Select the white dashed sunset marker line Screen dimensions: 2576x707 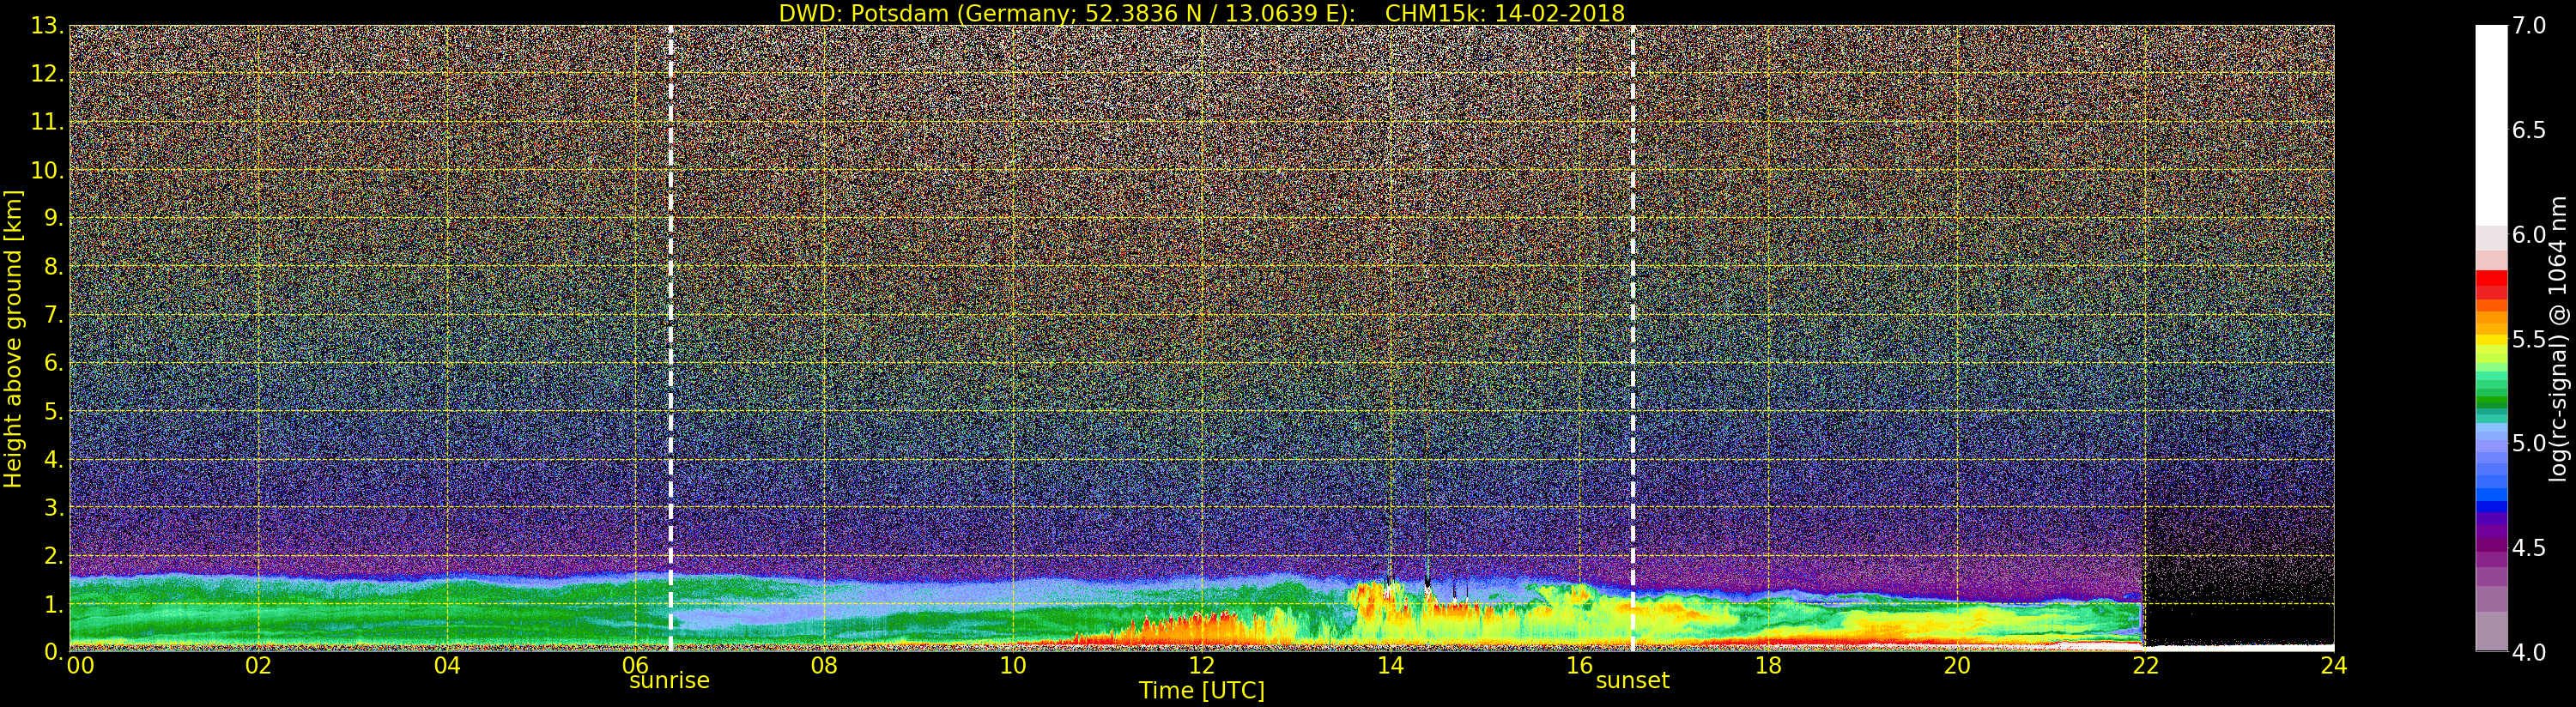coord(1633,338)
